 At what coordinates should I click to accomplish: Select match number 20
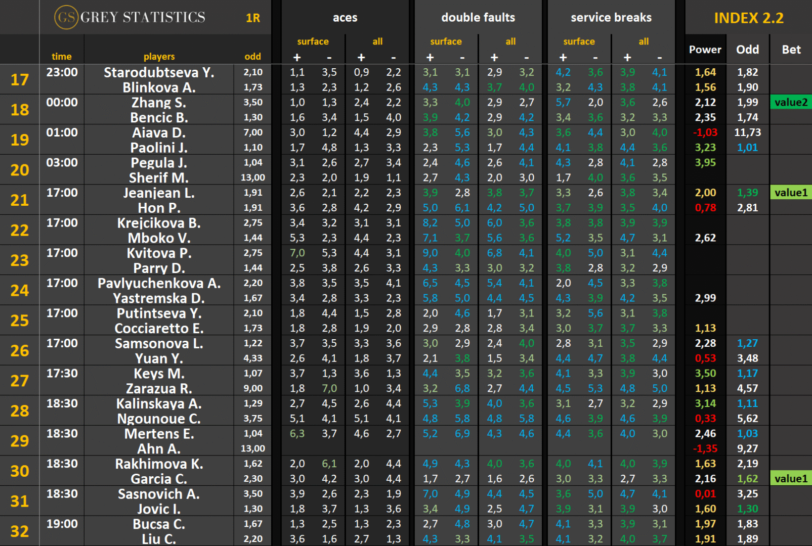(x=20, y=170)
